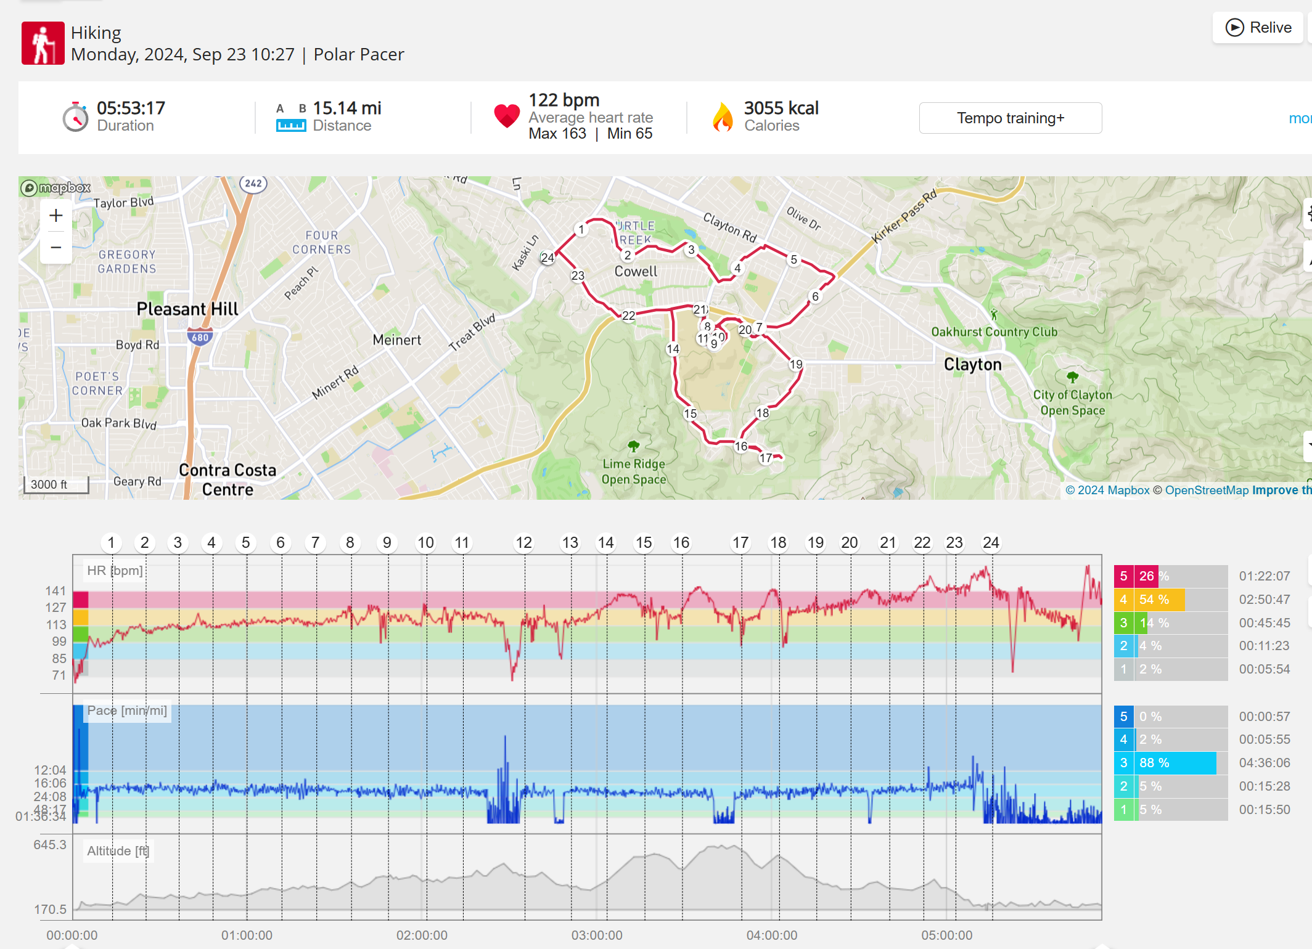Image resolution: width=1312 pixels, height=949 pixels.
Task: Click map waypoint 17 on the route
Action: coord(766,458)
